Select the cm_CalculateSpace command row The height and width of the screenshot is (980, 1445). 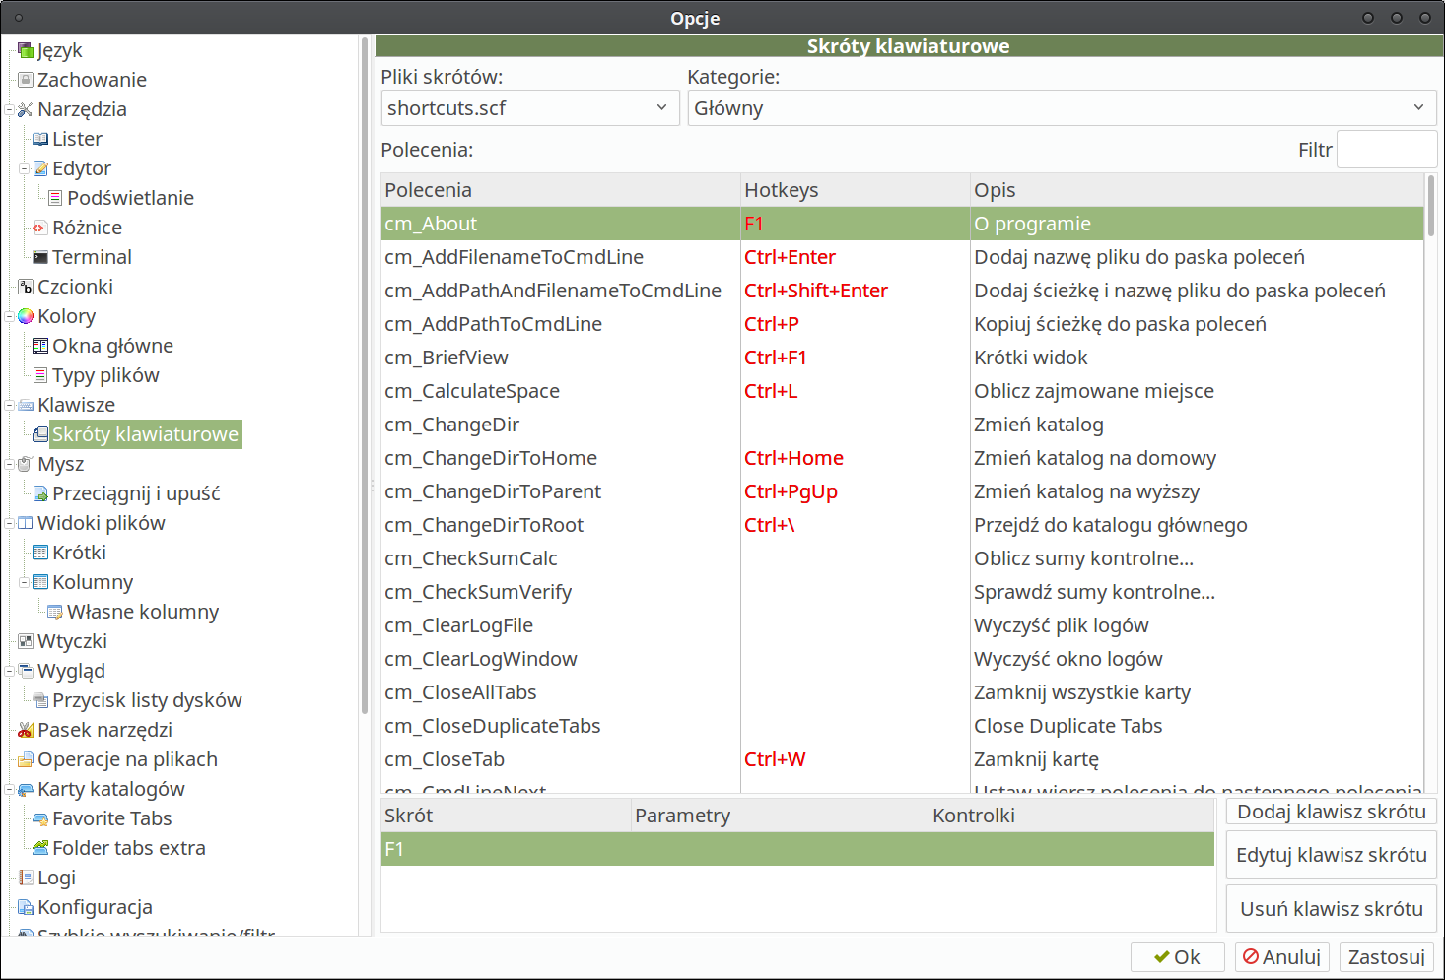(x=903, y=391)
